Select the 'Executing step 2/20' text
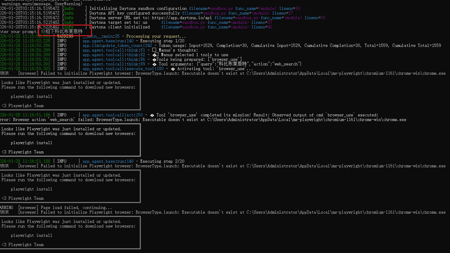 (162, 161)
